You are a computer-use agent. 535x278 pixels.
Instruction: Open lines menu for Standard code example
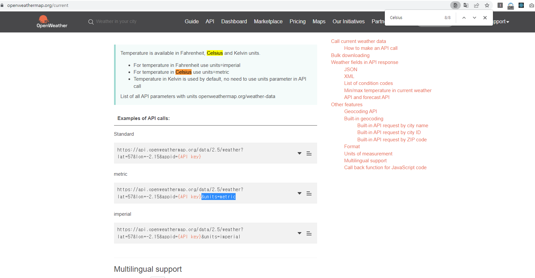309,153
